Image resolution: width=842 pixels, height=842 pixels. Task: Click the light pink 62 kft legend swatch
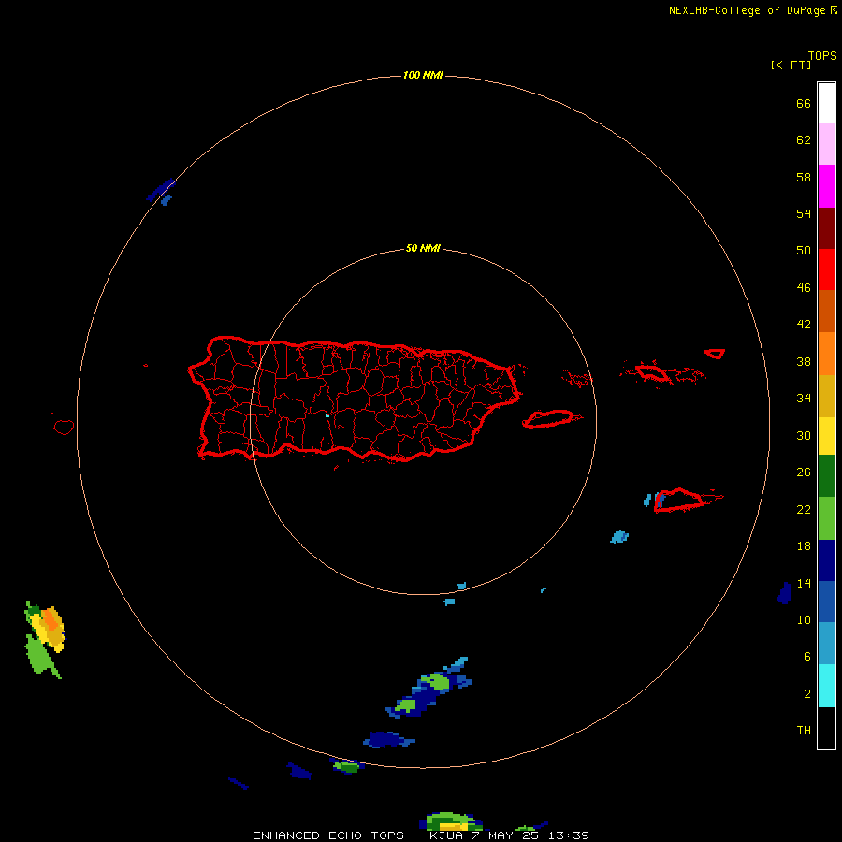pos(826,144)
